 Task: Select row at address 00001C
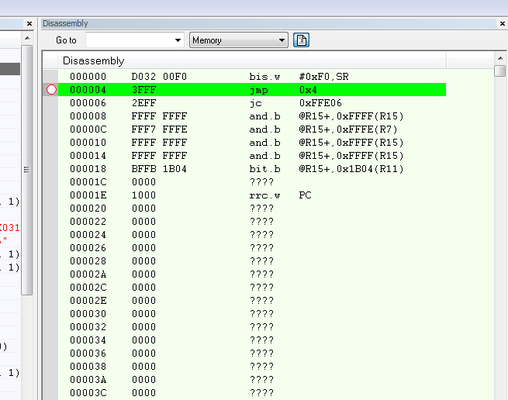tap(252, 182)
